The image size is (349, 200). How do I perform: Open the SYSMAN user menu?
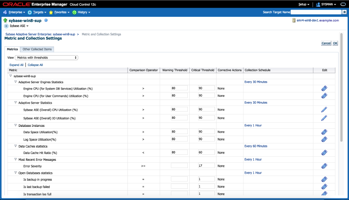pos(326,4)
